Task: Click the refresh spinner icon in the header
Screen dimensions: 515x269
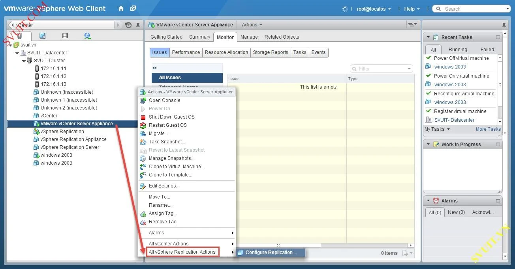Action: tap(345, 9)
